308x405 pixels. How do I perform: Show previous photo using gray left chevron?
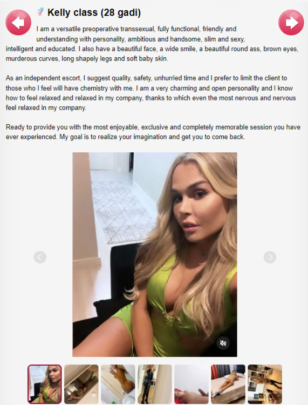click(x=40, y=257)
